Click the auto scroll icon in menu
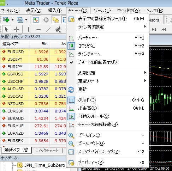The height and width of the screenshot is (171, 172). coord(71,116)
